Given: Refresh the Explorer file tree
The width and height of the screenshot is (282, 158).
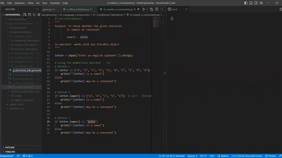Looking at the screenshot, I should coord(34,15).
